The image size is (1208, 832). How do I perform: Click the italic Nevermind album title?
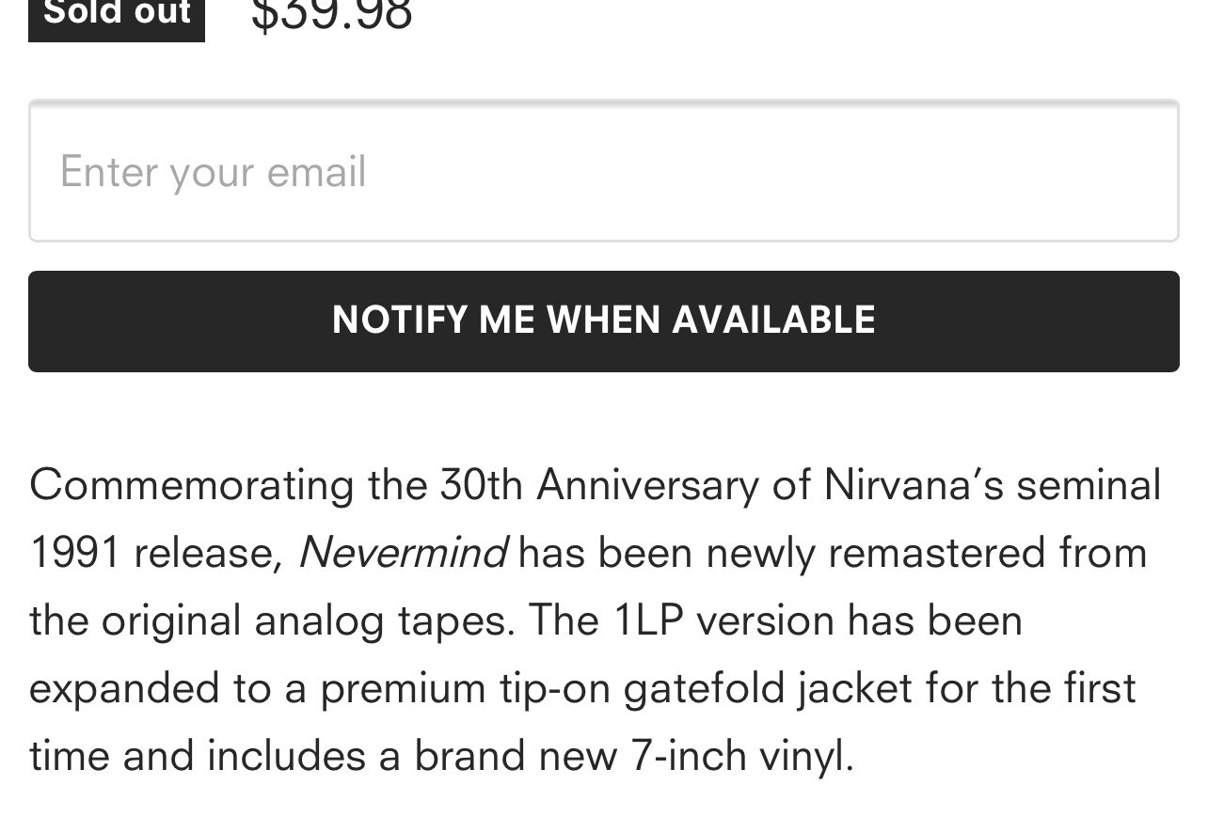click(x=402, y=552)
